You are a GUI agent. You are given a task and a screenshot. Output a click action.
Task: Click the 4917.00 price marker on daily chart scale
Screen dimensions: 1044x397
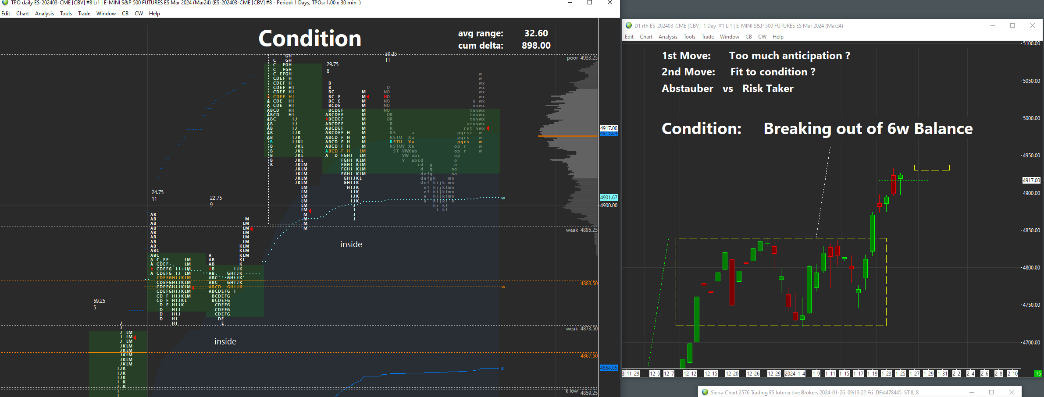click(x=1031, y=180)
